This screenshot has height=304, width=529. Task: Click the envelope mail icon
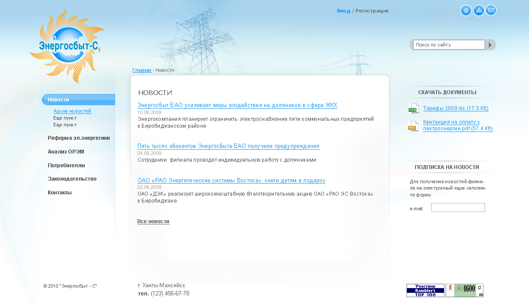tap(491, 10)
